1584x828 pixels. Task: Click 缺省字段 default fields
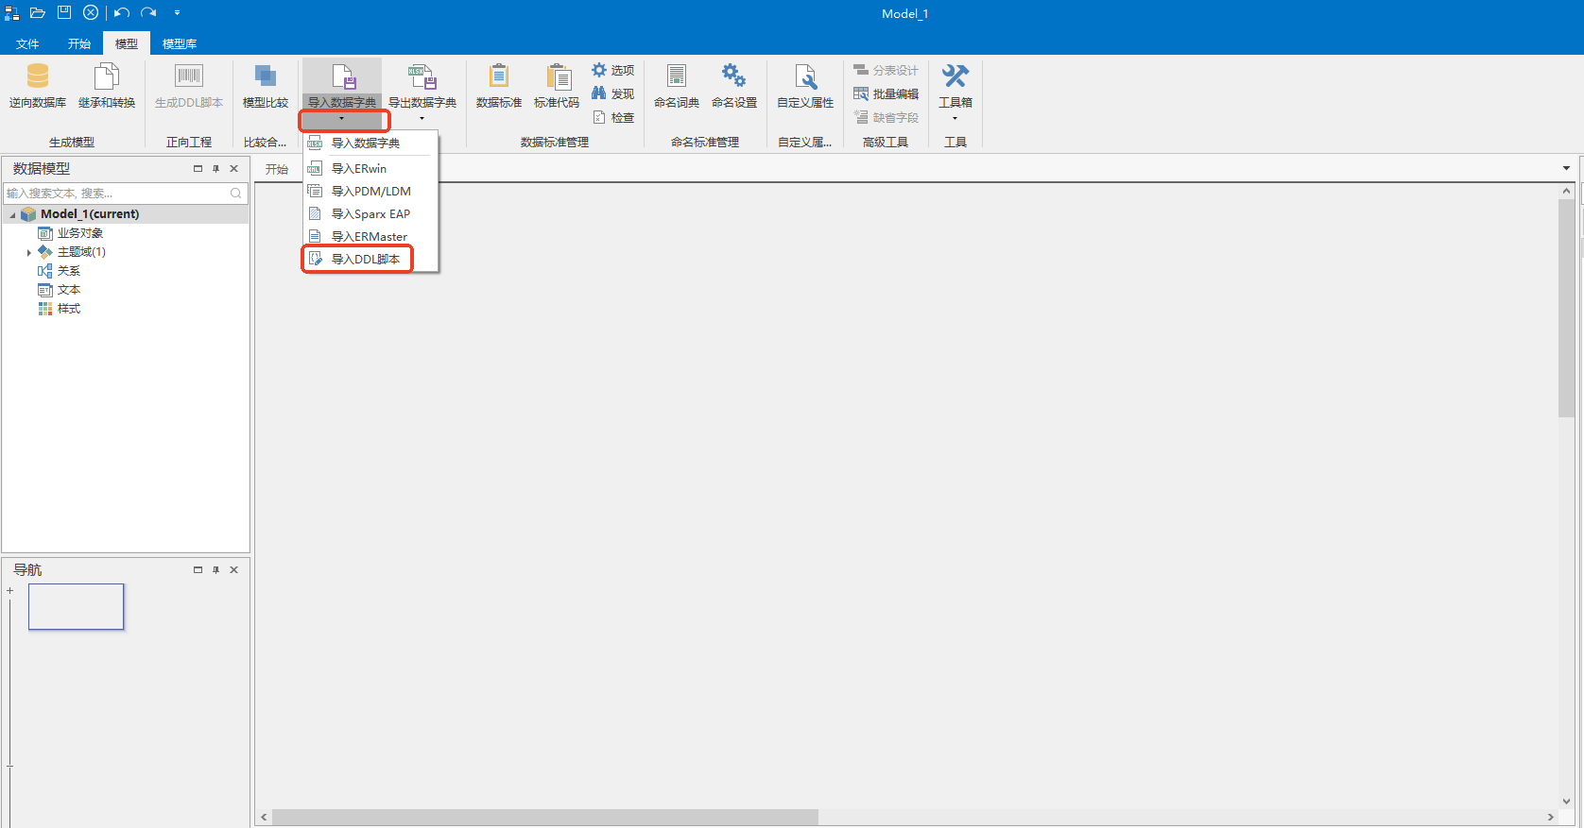[x=886, y=117]
